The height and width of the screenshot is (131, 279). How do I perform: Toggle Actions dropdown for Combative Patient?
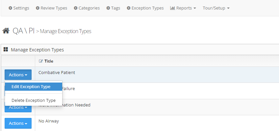[x=18, y=75]
